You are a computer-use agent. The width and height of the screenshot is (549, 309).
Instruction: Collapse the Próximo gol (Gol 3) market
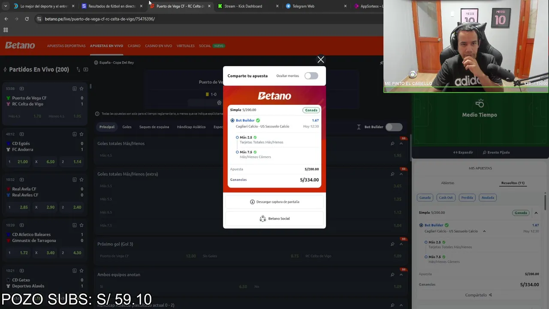(x=401, y=244)
